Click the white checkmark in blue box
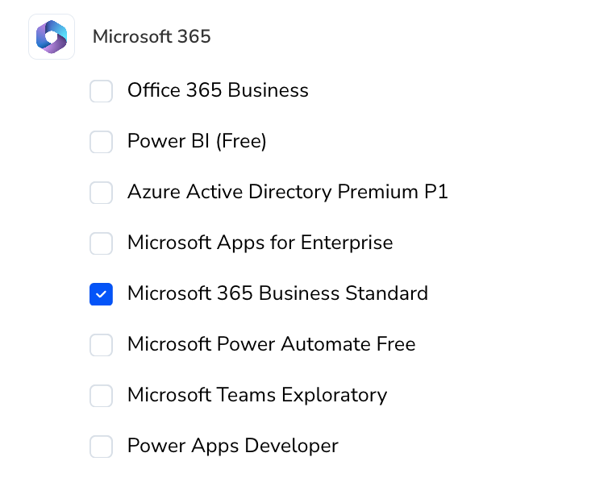This screenshot has height=482, width=608. [102, 294]
